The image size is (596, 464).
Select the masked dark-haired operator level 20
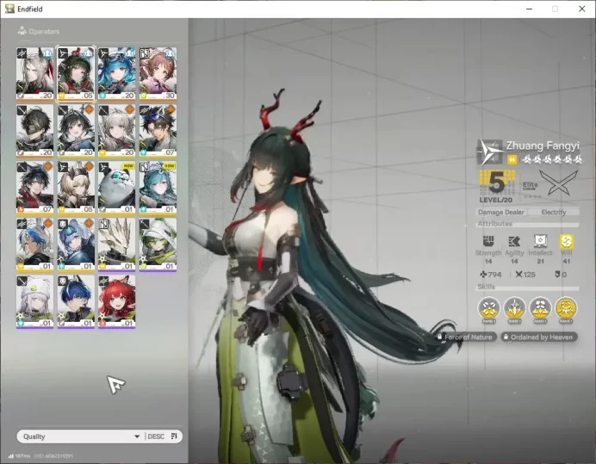coord(34,131)
